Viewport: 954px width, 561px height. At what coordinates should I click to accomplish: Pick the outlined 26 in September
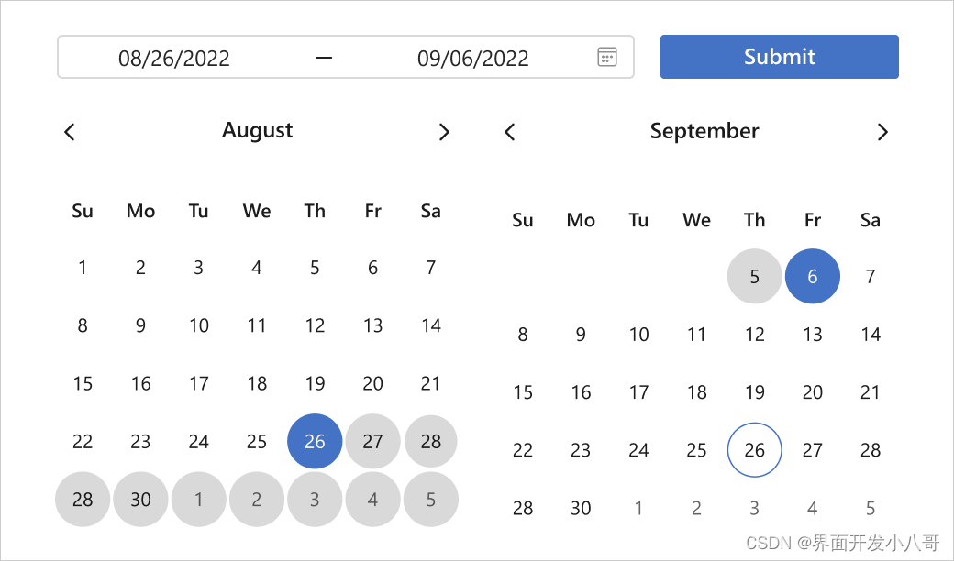point(754,450)
